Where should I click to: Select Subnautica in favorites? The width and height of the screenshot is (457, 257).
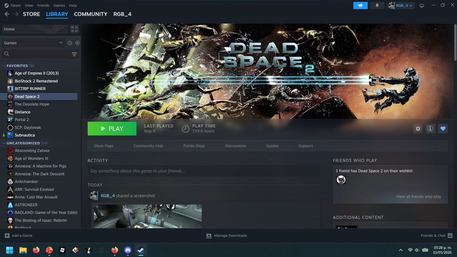point(25,135)
